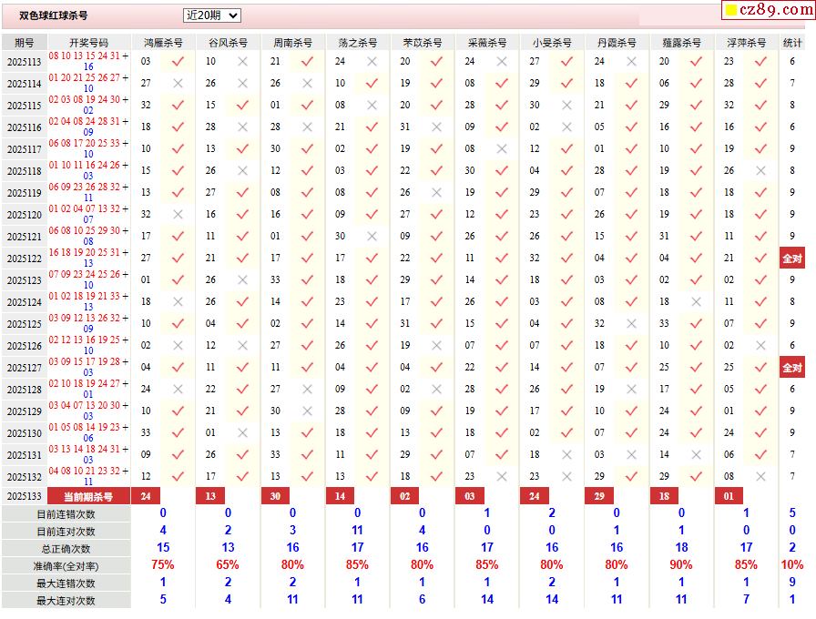The image size is (816, 619).
Task: Click the 准确率(全对率) row label
Action: click(x=66, y=565)
